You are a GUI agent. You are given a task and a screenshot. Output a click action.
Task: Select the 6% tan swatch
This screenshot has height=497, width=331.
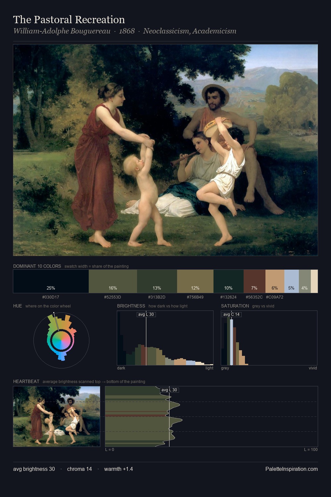275,281
